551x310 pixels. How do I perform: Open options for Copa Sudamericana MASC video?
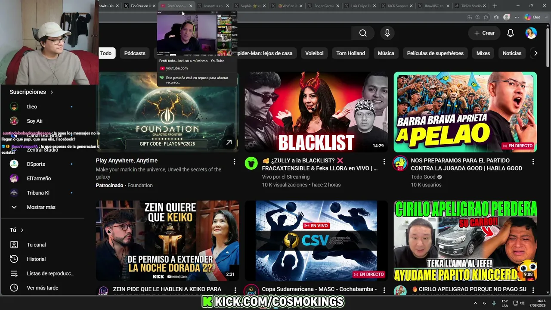pos(384,291)
